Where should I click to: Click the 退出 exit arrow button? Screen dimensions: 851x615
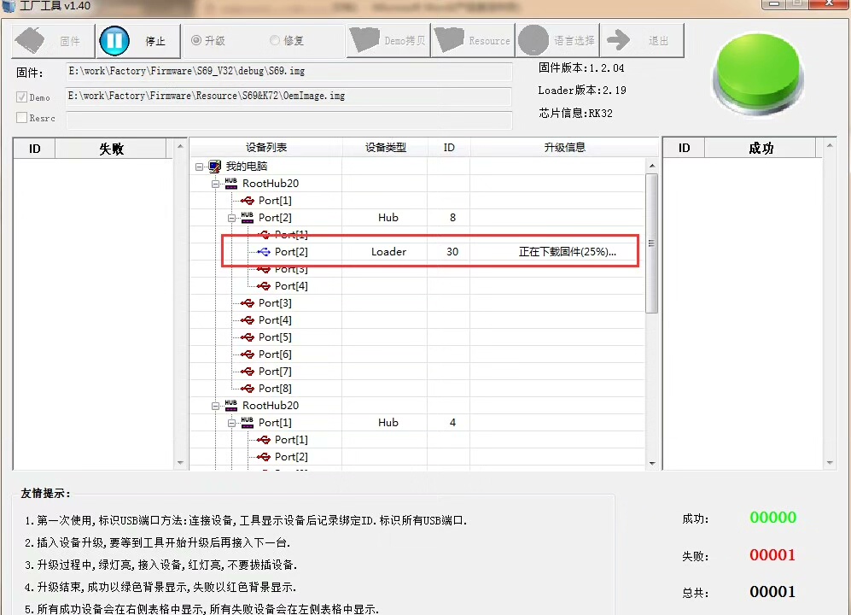click(x=642, y=41)
